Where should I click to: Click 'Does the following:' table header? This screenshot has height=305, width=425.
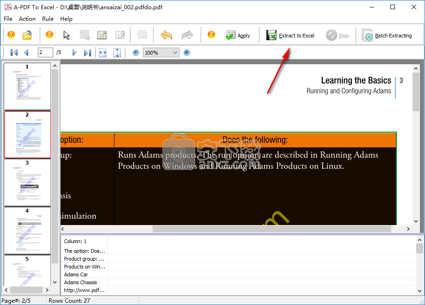click(x=255, y=140)
